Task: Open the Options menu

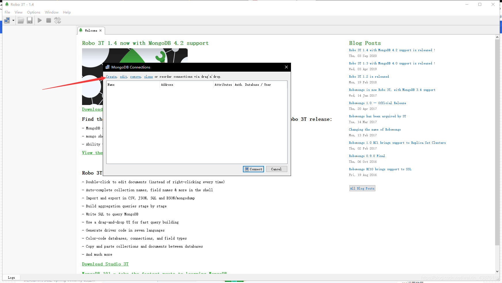Action: click(x=34, y=12)
